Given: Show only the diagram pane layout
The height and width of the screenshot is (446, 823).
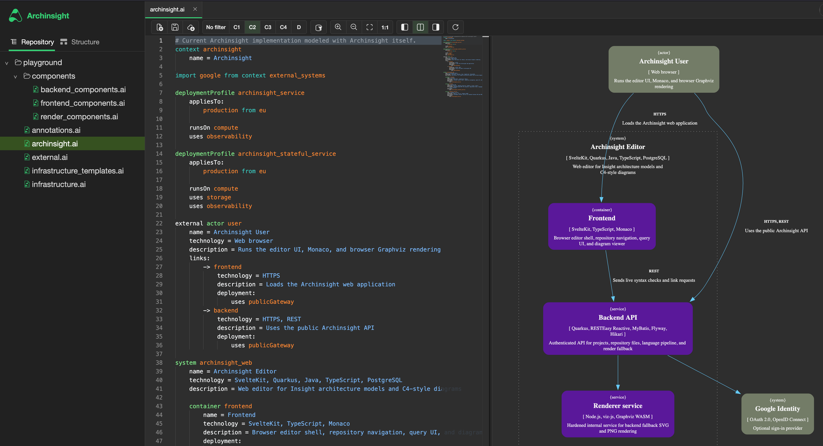Looking at the screenshot, I should tap(436, 27).
